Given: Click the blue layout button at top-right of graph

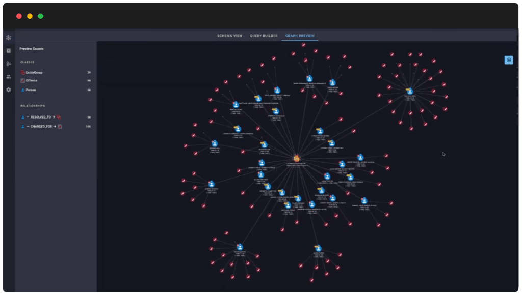Looking at the screenshot, I should pyautogui.click(x=509, y=60).
